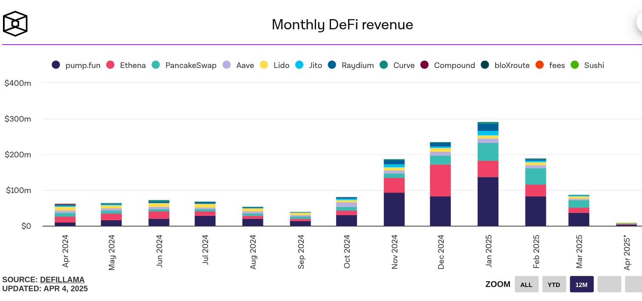Screen dimensions: 642x301
Task: Click the January 2025 pump.fun bar segment
Action: (488, 202)
